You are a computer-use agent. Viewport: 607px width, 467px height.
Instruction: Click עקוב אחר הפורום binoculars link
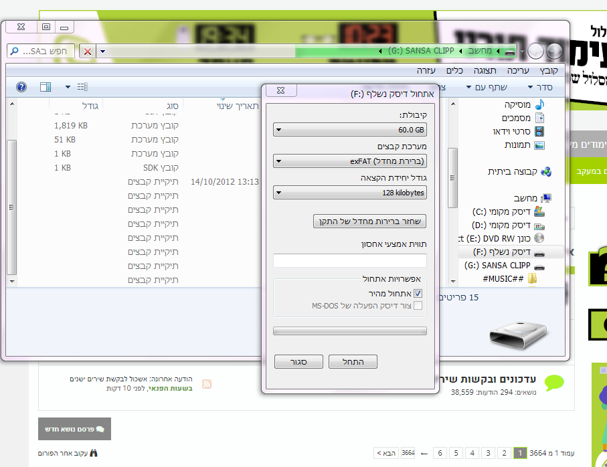point(68,453)
